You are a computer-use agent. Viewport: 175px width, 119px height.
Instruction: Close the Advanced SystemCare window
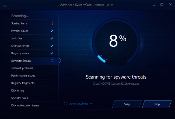point(170,5)
